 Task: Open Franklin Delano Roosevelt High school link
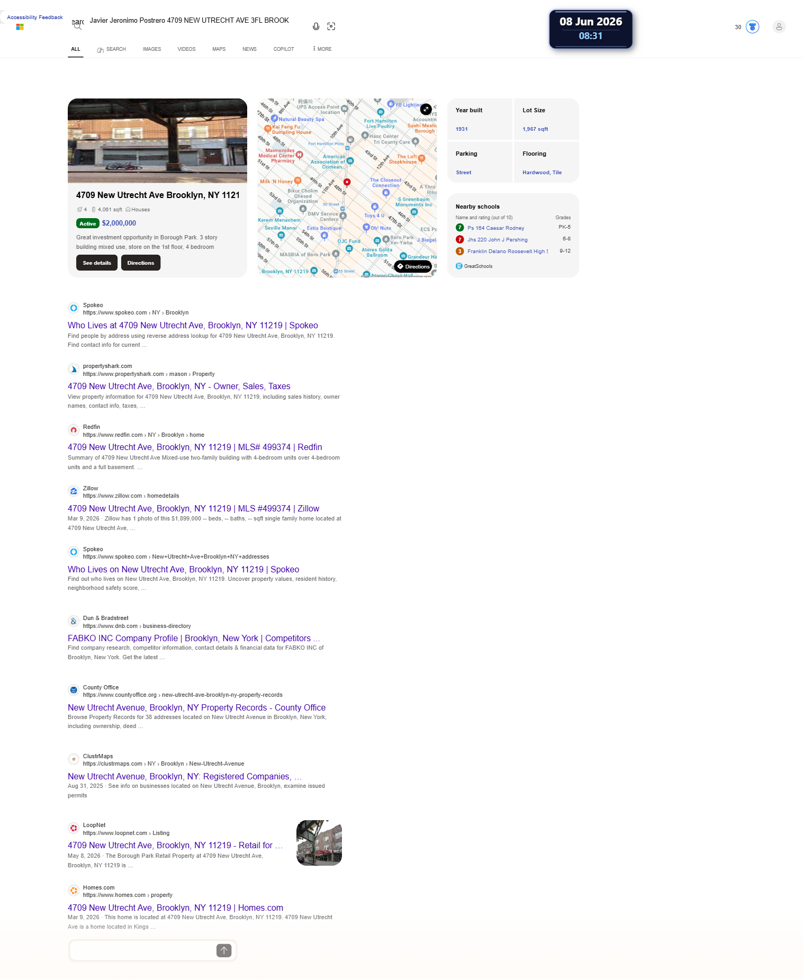pos(508,252)
